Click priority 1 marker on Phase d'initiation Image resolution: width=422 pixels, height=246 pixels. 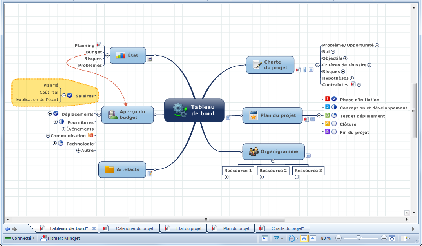point(327,99)
